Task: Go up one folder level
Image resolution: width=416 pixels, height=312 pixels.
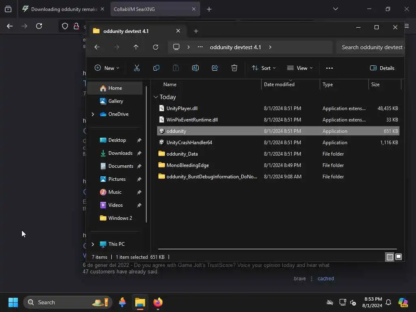Action: pyautogui.click(x=136, y=47)
